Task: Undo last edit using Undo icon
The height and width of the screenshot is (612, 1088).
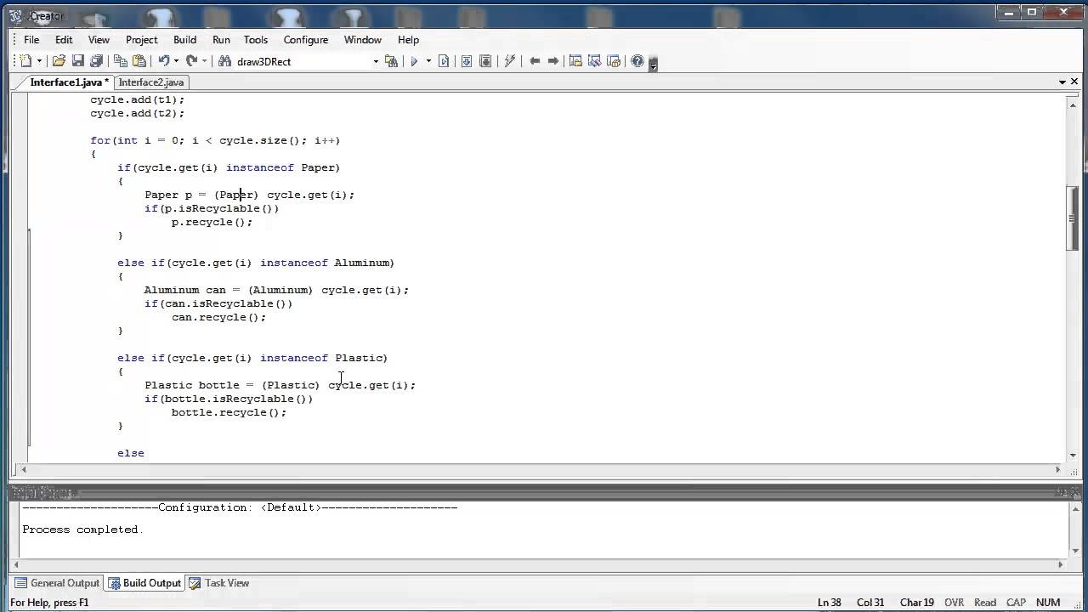Action: click(x=163, y=61)
